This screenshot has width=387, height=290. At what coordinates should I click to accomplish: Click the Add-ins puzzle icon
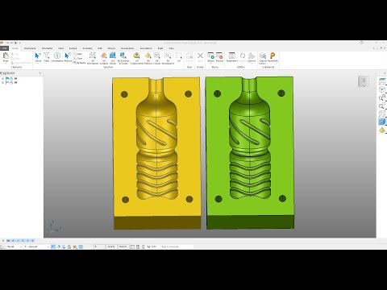(252, 56)
